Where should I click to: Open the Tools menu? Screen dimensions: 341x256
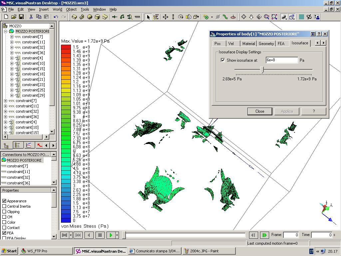(x=85, y=9)
